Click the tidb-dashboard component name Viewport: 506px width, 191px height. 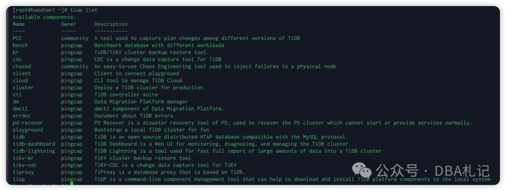point(34,144)
